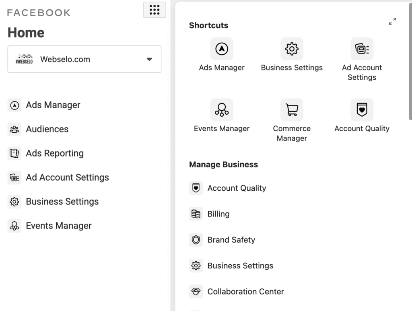
Task: Open Ads Manager shortcut icon
Action: pos(222,49)
